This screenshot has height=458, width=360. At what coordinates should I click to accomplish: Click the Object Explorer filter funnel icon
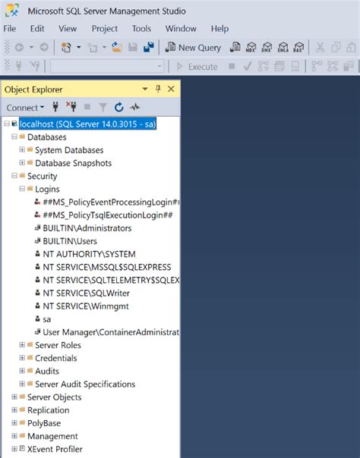tap(103, 107)
